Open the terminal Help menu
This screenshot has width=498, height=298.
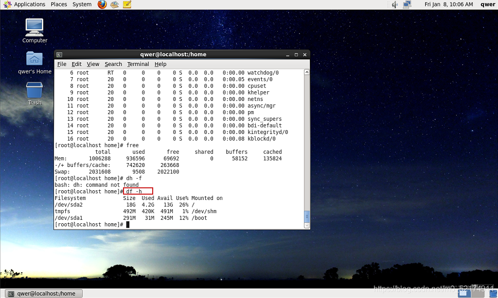point(160,64)
